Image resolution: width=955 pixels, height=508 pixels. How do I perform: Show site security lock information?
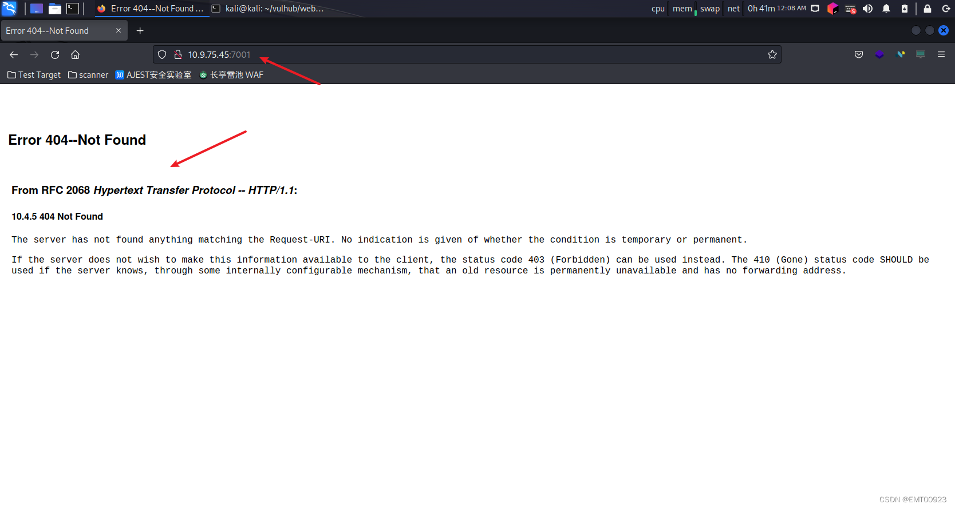178,54
